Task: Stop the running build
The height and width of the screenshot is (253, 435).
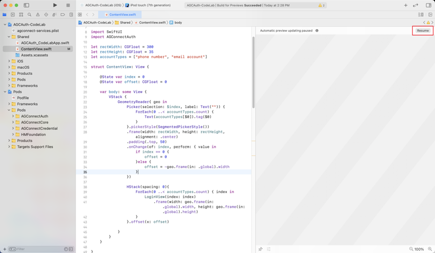Action: coord(68,5)
